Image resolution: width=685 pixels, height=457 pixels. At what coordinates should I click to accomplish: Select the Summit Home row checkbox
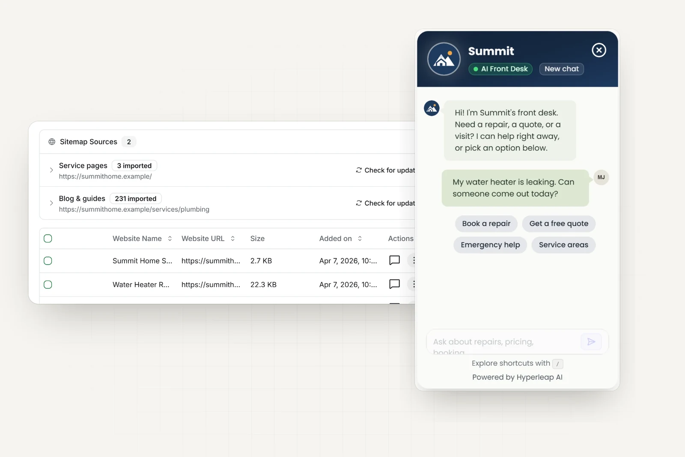(48, 261)
